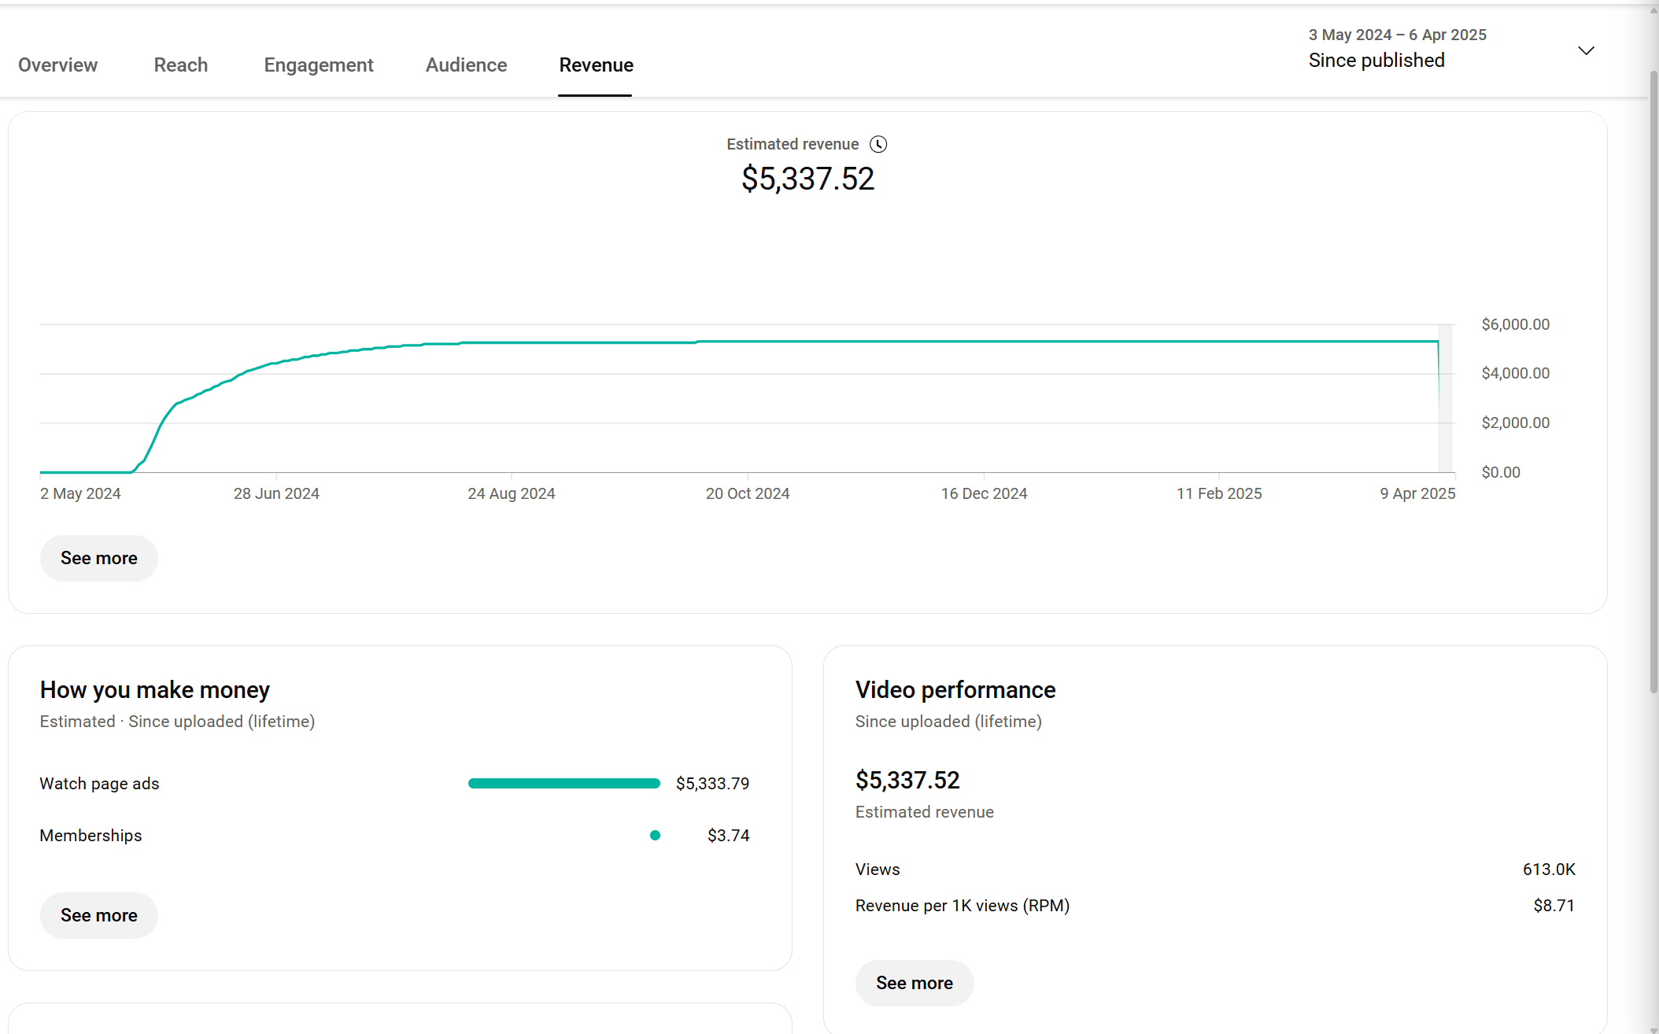Viewport: 1659px width, 1034px height.
Task: Click the revenue line at 20 Oct 2024
Action: (x=748, y=342)
